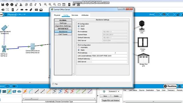Select the Backbone interface

tap(63, 32)
